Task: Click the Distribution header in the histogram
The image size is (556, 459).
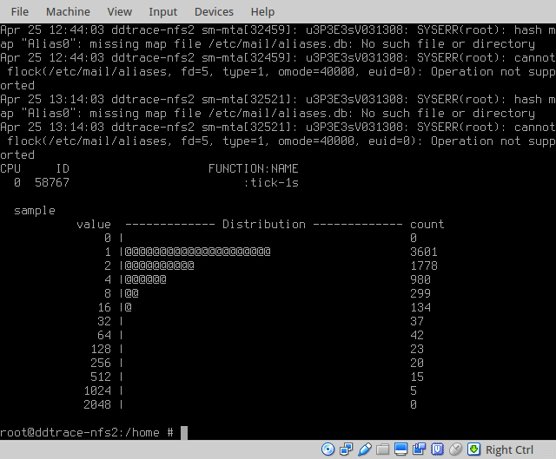Action: click(x=264, y=224)
